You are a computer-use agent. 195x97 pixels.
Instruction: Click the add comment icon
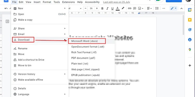[135, 9]
